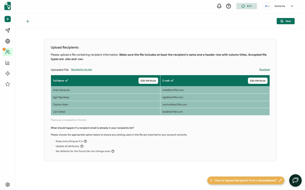Click the Save button

[x=285, y=21]
